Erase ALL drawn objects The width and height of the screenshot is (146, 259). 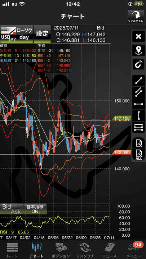[138, 155]
